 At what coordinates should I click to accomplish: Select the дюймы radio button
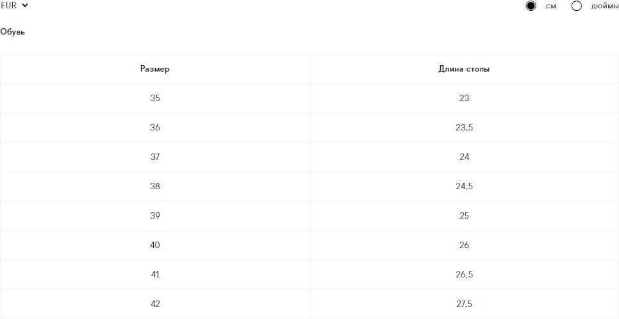coord(576,6)
